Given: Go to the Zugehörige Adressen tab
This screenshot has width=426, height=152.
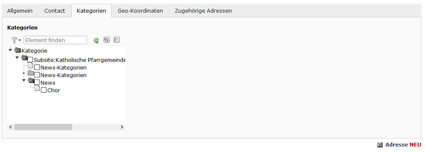Looking at the screenshot, I should (x=203, y=11).
